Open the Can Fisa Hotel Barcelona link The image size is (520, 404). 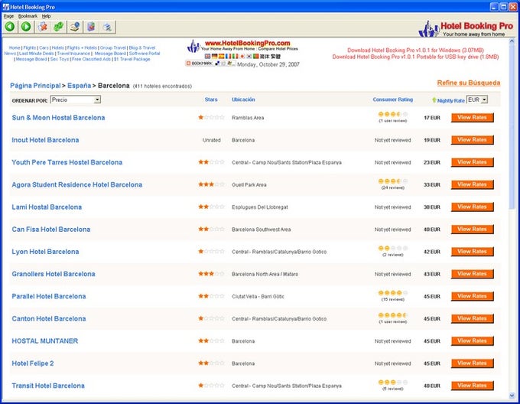[51, 230]
